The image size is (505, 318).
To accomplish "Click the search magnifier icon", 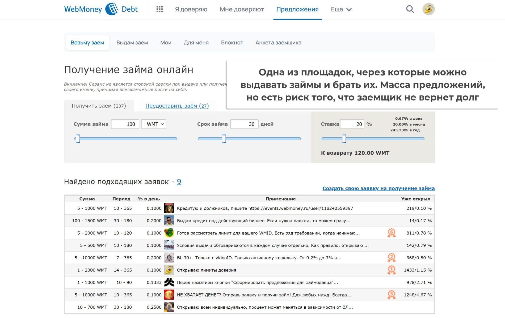I will [x=410, y=9].
